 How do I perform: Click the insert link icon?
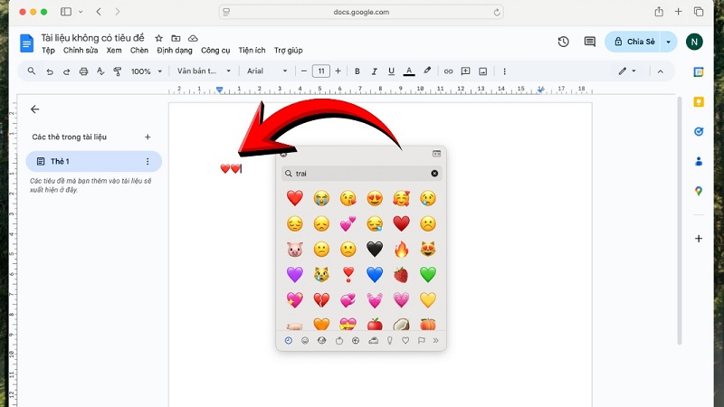[447, 71]
